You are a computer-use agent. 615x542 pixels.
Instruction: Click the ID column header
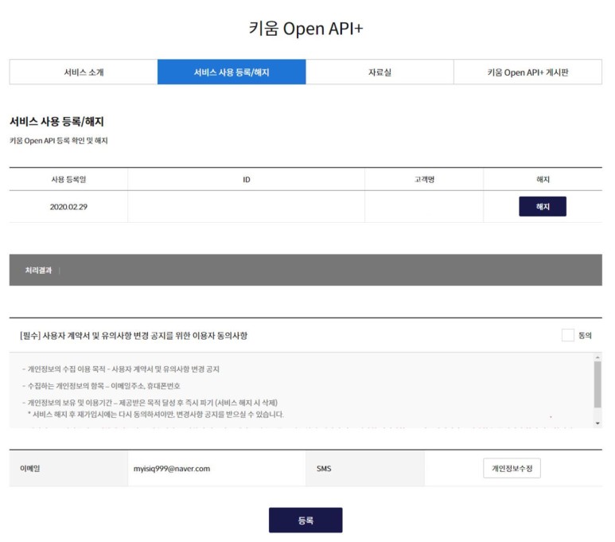tap(247, 179)
